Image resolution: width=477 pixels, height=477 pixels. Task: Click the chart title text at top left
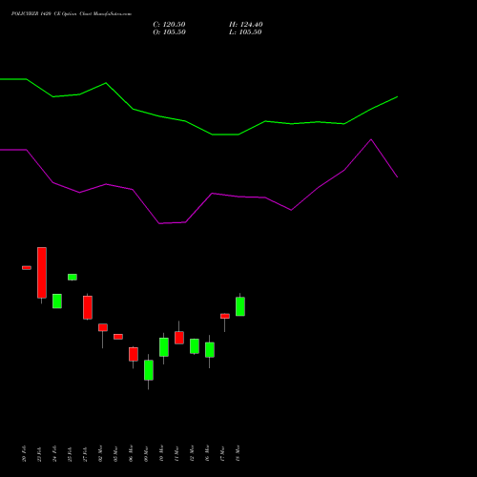(72, 14)
